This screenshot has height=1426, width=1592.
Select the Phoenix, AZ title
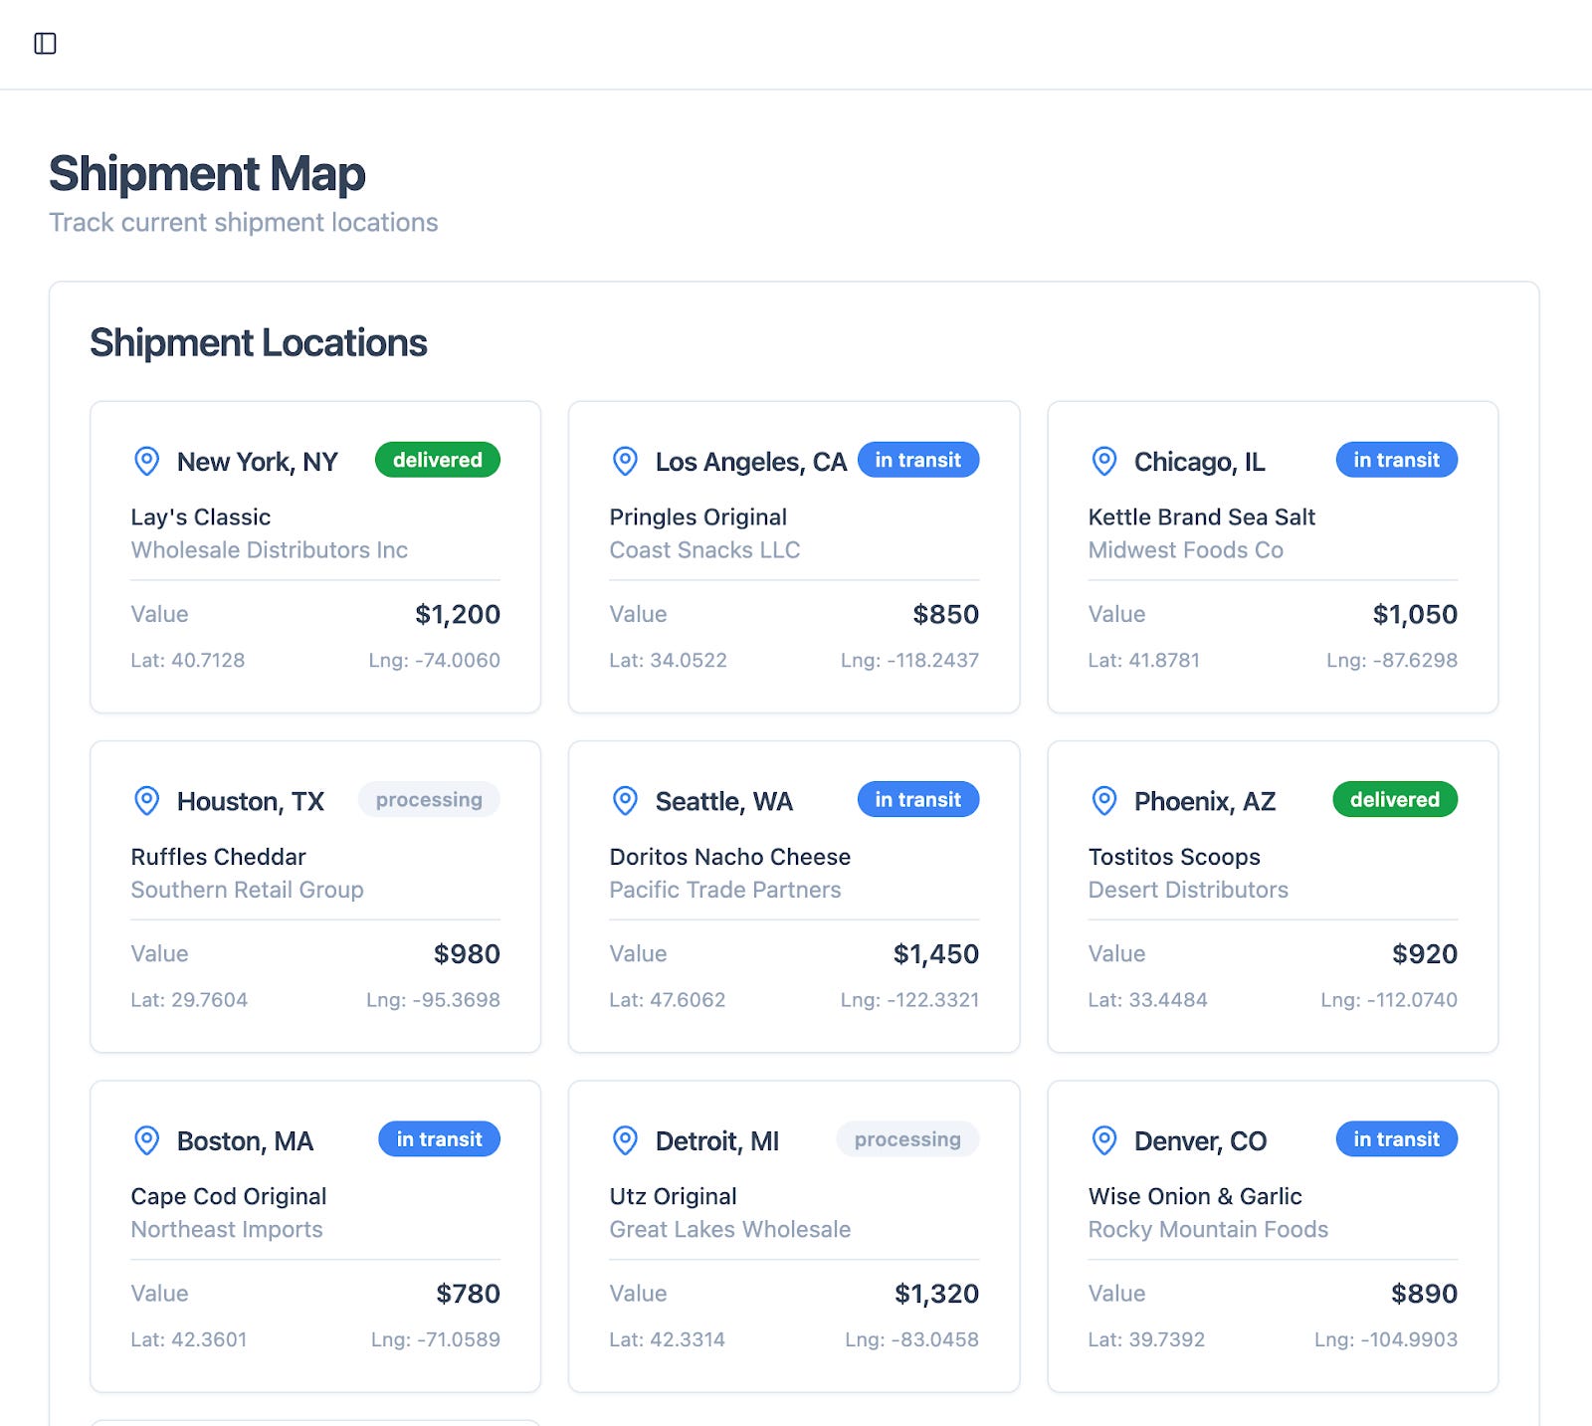point(1205,802)
